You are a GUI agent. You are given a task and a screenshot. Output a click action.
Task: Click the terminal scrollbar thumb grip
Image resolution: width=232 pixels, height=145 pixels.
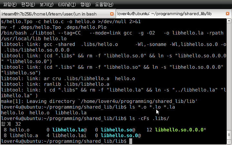[x=229, y=135]
